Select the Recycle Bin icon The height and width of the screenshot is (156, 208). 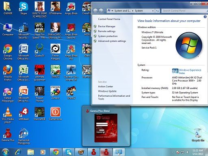pyautogui.click(x=198, y=135)
